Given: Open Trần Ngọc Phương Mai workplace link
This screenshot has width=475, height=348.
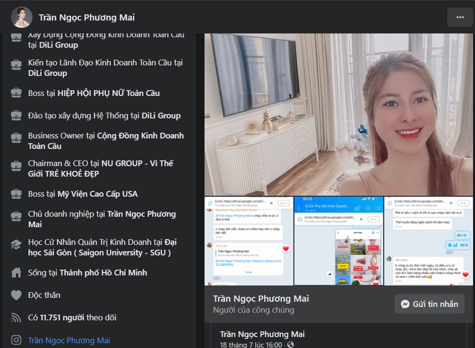Looking at the screenshot, I should point(102,219).
